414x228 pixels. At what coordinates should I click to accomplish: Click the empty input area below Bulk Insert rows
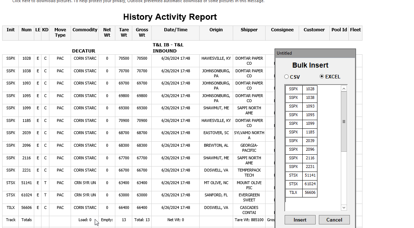pyautogui.click(x=313, y=204)
